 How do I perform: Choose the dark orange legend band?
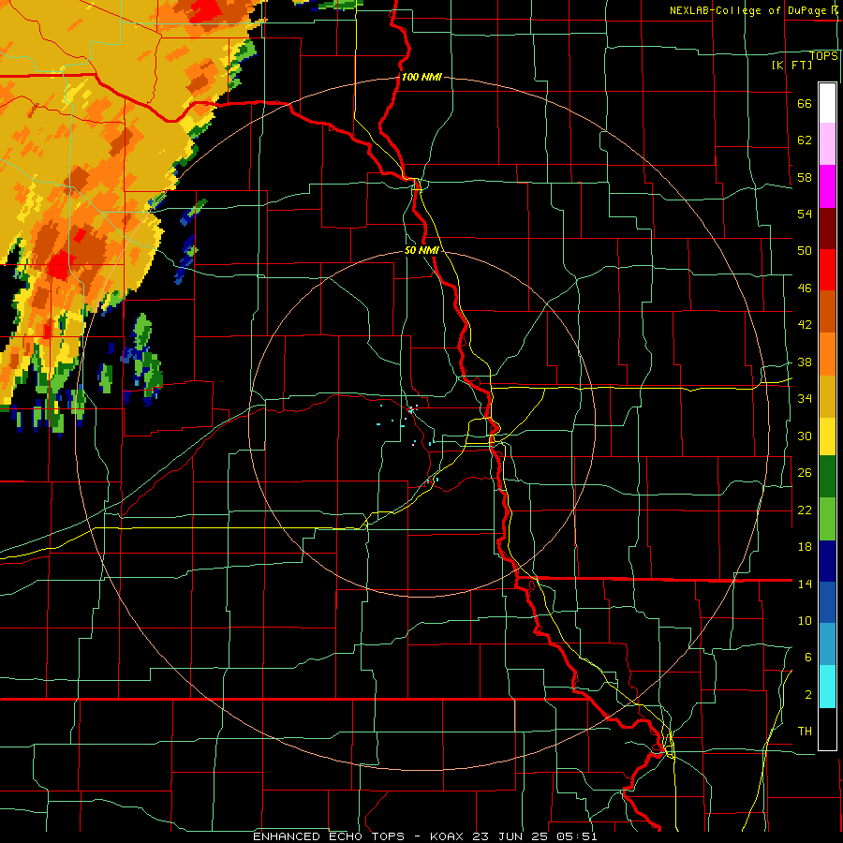(x=827, y=311)
